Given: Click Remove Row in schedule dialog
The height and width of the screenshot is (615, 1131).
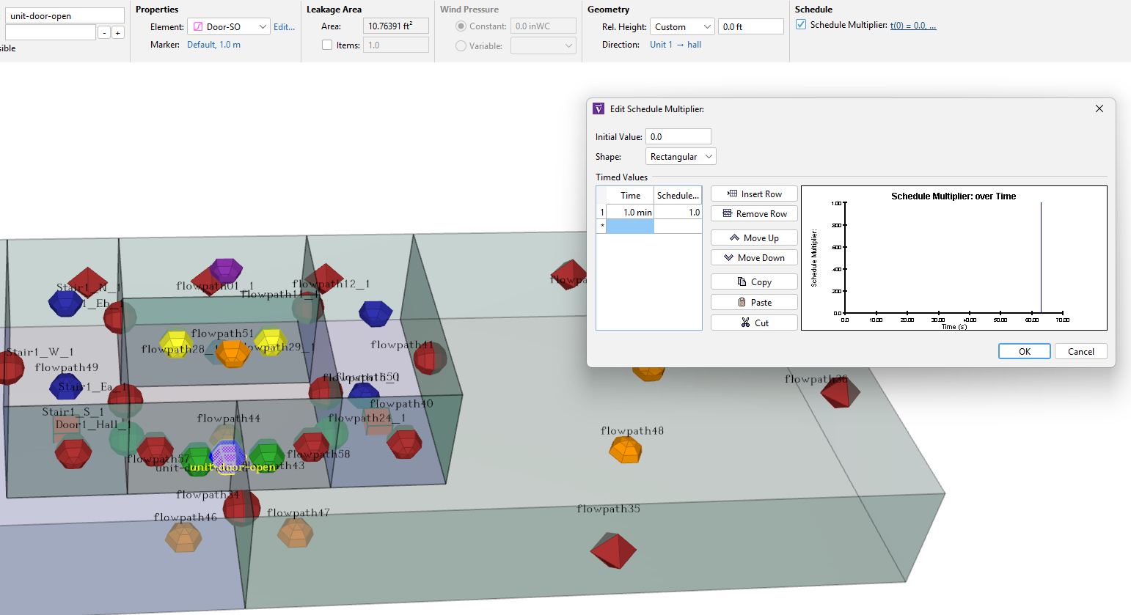Looking at the screenshot, I should tap(753, 214).
